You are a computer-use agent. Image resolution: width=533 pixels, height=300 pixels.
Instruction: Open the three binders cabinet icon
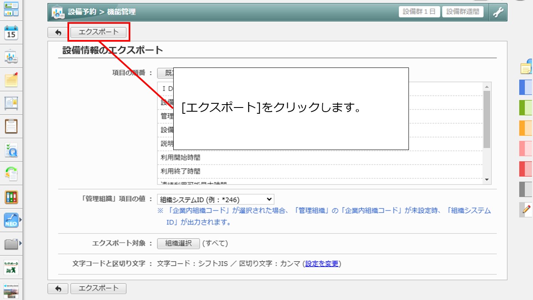11,197
